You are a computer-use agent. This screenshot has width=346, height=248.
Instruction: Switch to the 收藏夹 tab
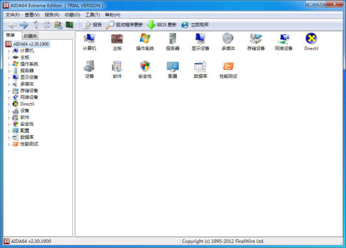30,35
